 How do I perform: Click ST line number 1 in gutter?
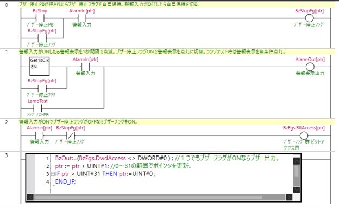pyautogui.click(x=48, y=159)
